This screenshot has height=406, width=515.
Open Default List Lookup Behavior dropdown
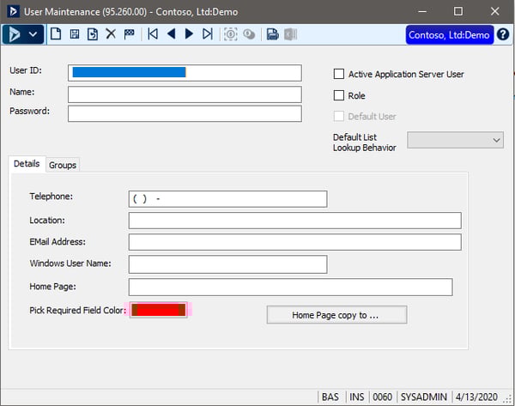455,140
